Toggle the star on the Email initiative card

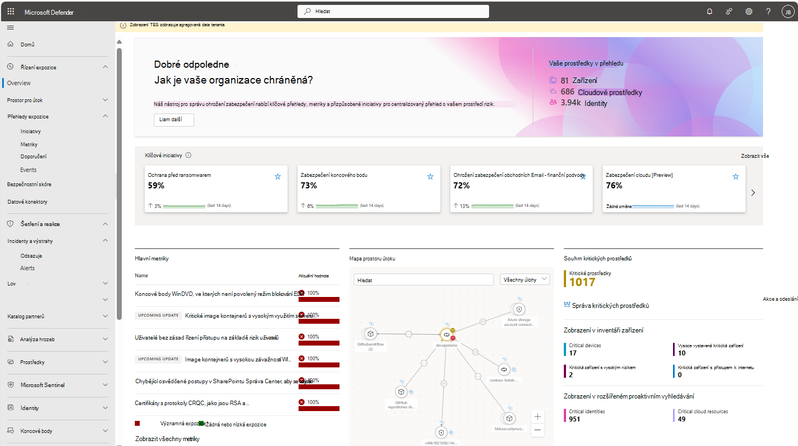583,176
